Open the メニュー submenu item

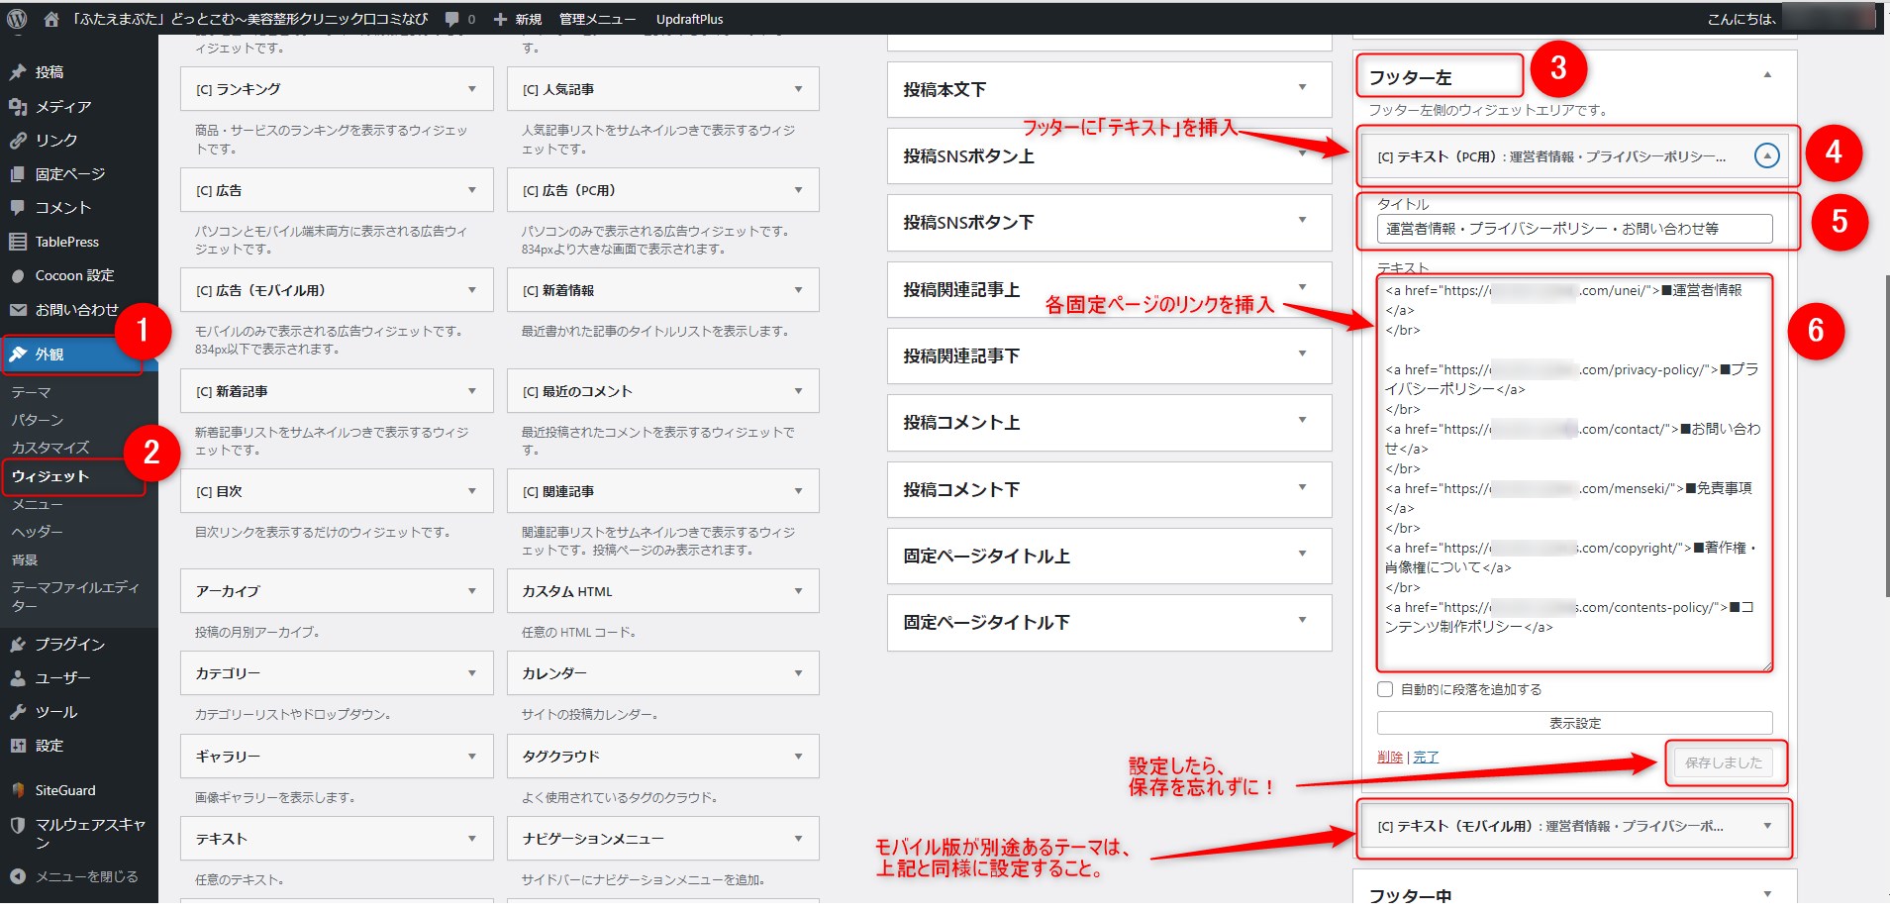tap(38, 504)
